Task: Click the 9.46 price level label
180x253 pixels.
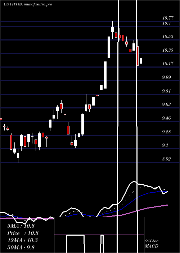Action: coord(167,118)
